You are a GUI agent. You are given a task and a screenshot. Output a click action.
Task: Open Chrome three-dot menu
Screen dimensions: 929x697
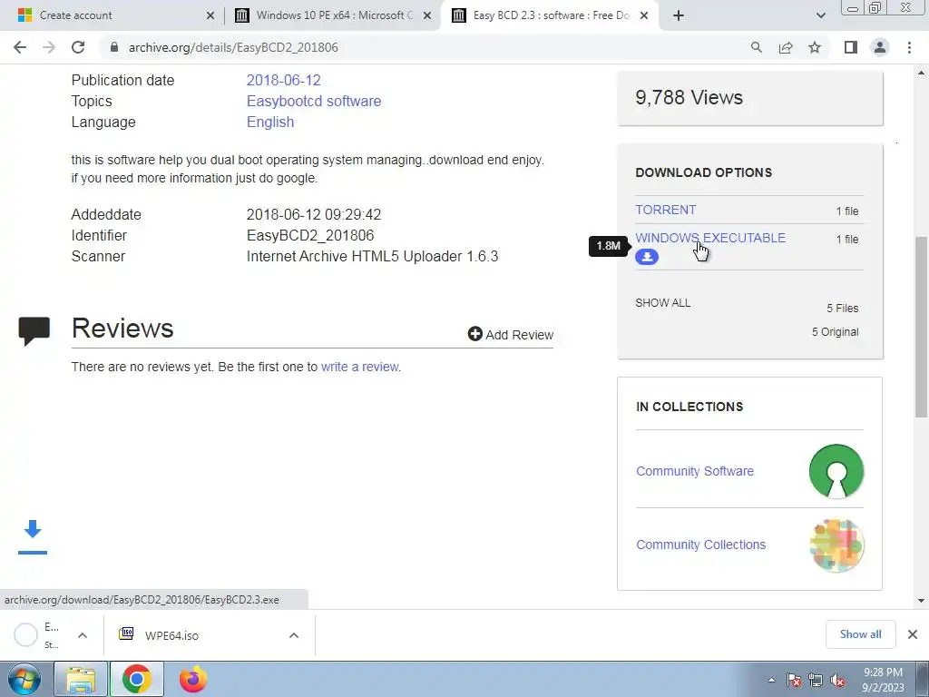[909, 47]
